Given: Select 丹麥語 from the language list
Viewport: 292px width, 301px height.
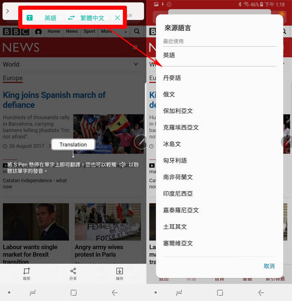Looking at the screenshot, I should (172, 78).
